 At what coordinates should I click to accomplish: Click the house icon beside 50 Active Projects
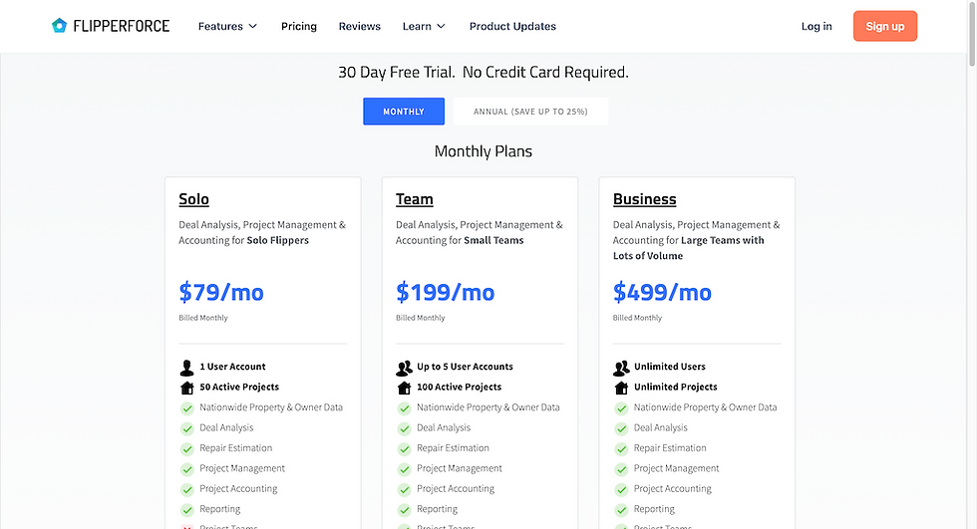click(x=186, y=388)
